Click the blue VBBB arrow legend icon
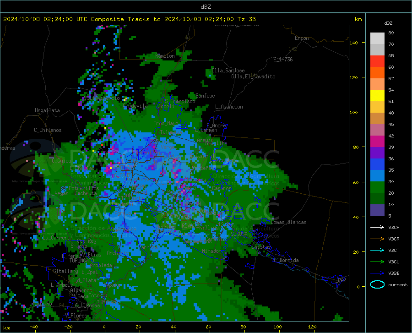The width and height of the screenshot is (412, 333). pyautogui.click(x=377, y=273)
